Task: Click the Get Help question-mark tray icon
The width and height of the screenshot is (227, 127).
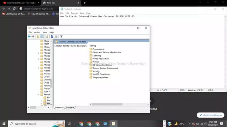Action: tap(170, 124)
